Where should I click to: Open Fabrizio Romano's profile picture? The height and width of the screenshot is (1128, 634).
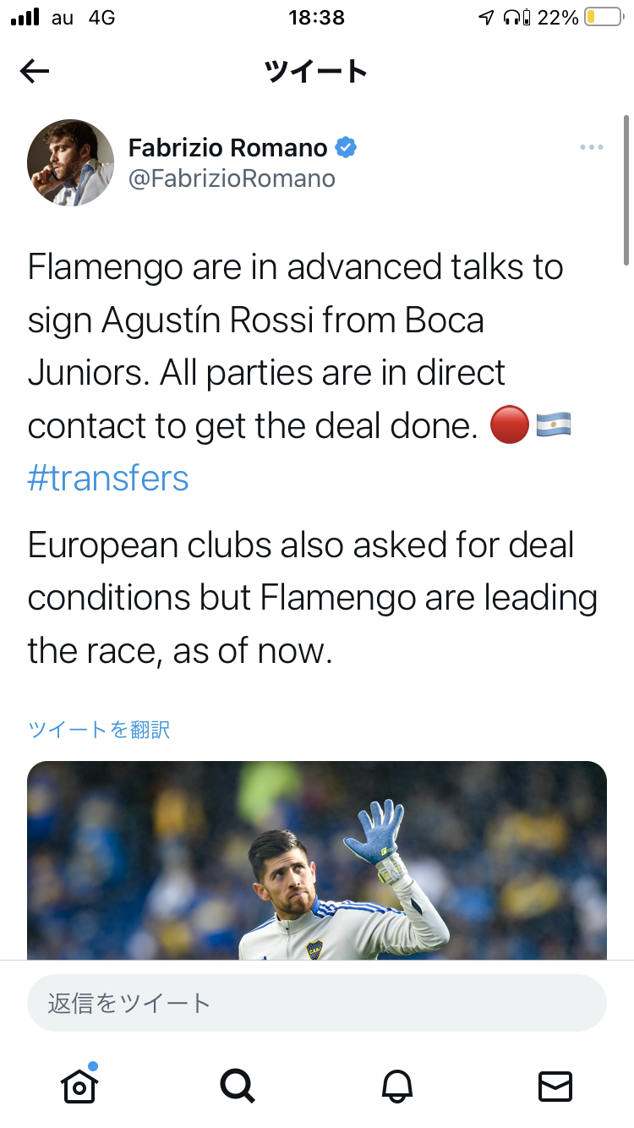(71, 162)
